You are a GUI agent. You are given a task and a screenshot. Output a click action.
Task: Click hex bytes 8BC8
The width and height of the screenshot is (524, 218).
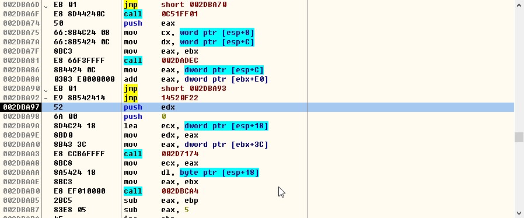tap(63, 163)
